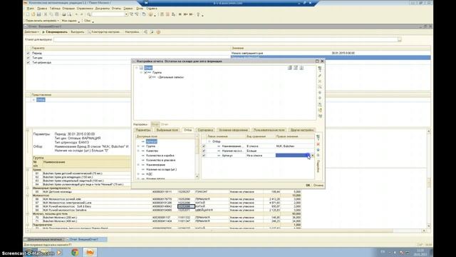456x257 pixels.
Task: Toggle the Период parameter checkbox
Action: [x=28, y=54]
